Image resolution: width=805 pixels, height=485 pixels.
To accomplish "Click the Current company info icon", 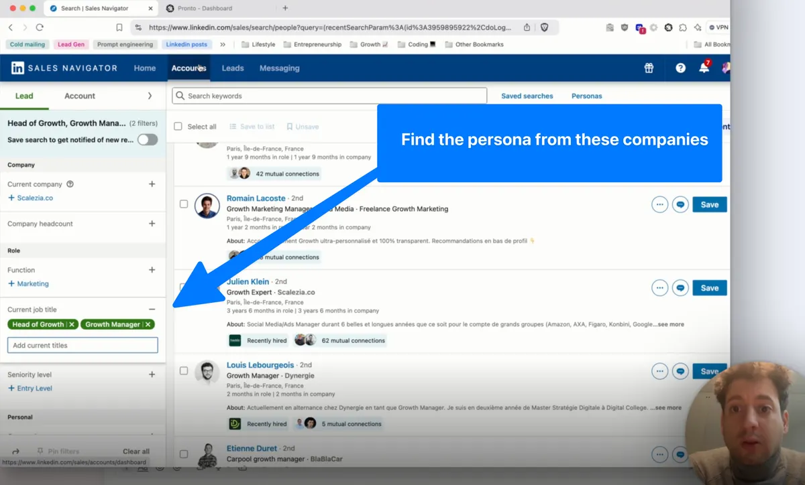I will point(70,184).
